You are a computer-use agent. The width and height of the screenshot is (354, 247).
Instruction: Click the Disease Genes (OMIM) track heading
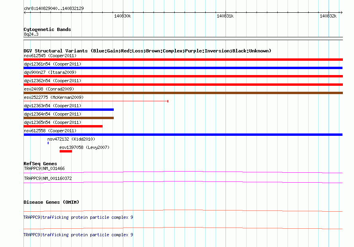click(x=51, y=202)
